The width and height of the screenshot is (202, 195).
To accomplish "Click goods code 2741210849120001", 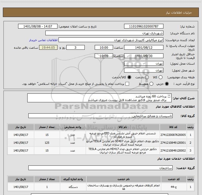I will 173,143.
